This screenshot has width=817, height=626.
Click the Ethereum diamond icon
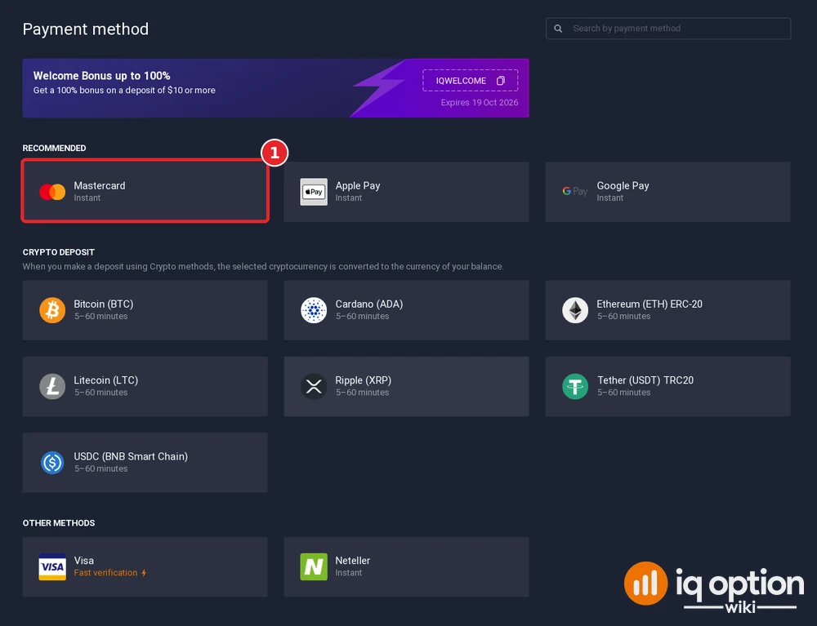click(x=575, y=310)
